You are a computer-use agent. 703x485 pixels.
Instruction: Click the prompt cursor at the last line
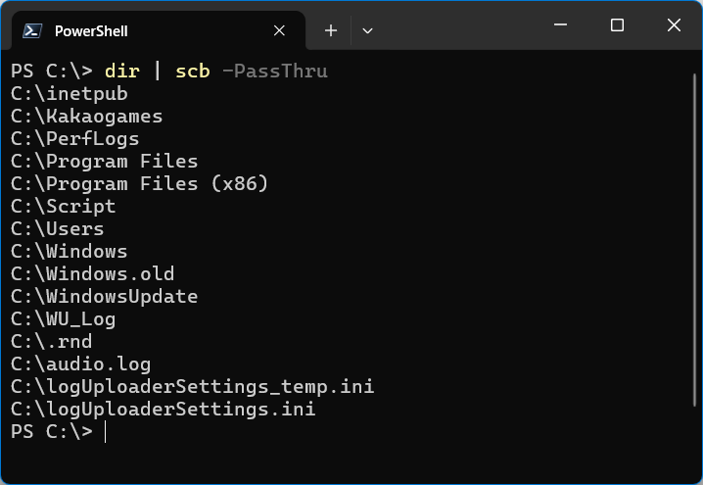point(106,432)
